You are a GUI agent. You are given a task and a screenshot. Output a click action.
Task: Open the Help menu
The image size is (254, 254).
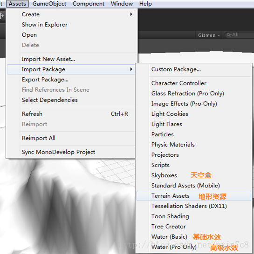[x=145, y=4]
